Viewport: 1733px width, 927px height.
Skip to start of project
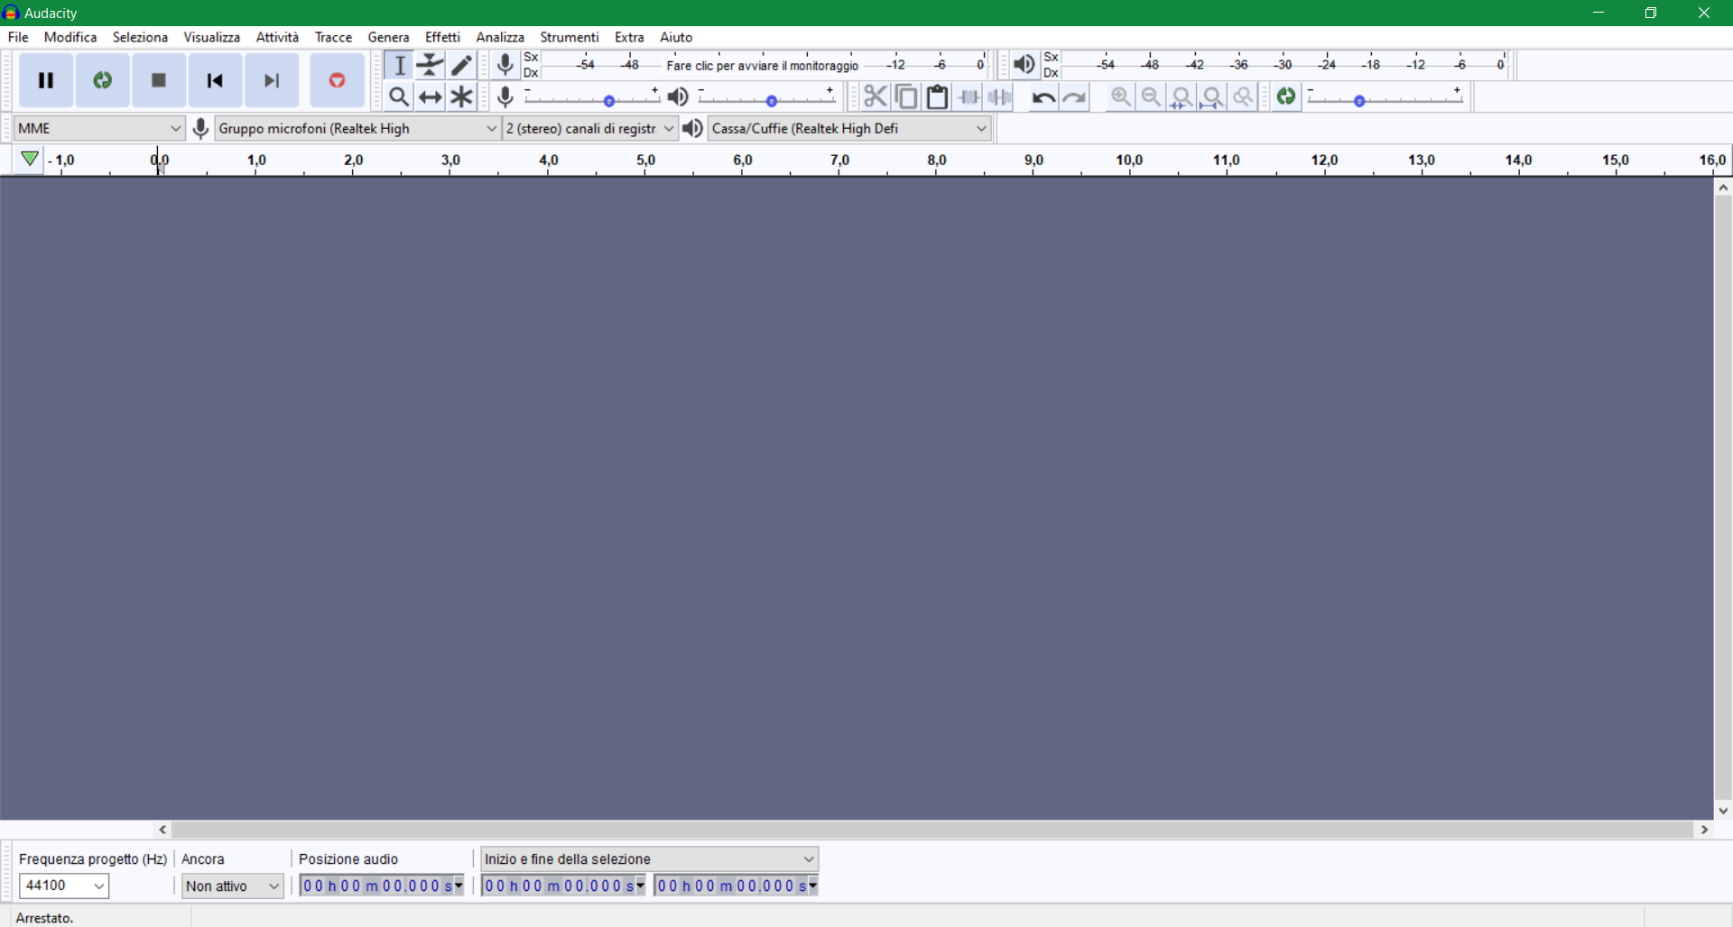tap(215, 80)
